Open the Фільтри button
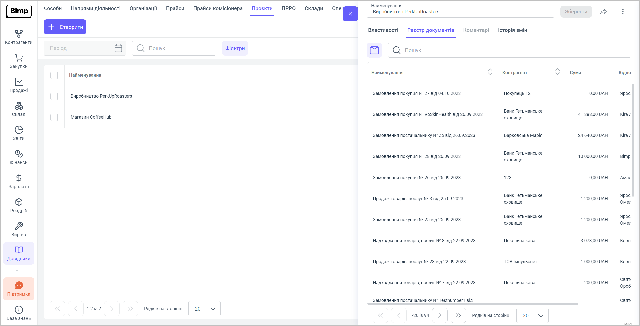 (235, 48)
